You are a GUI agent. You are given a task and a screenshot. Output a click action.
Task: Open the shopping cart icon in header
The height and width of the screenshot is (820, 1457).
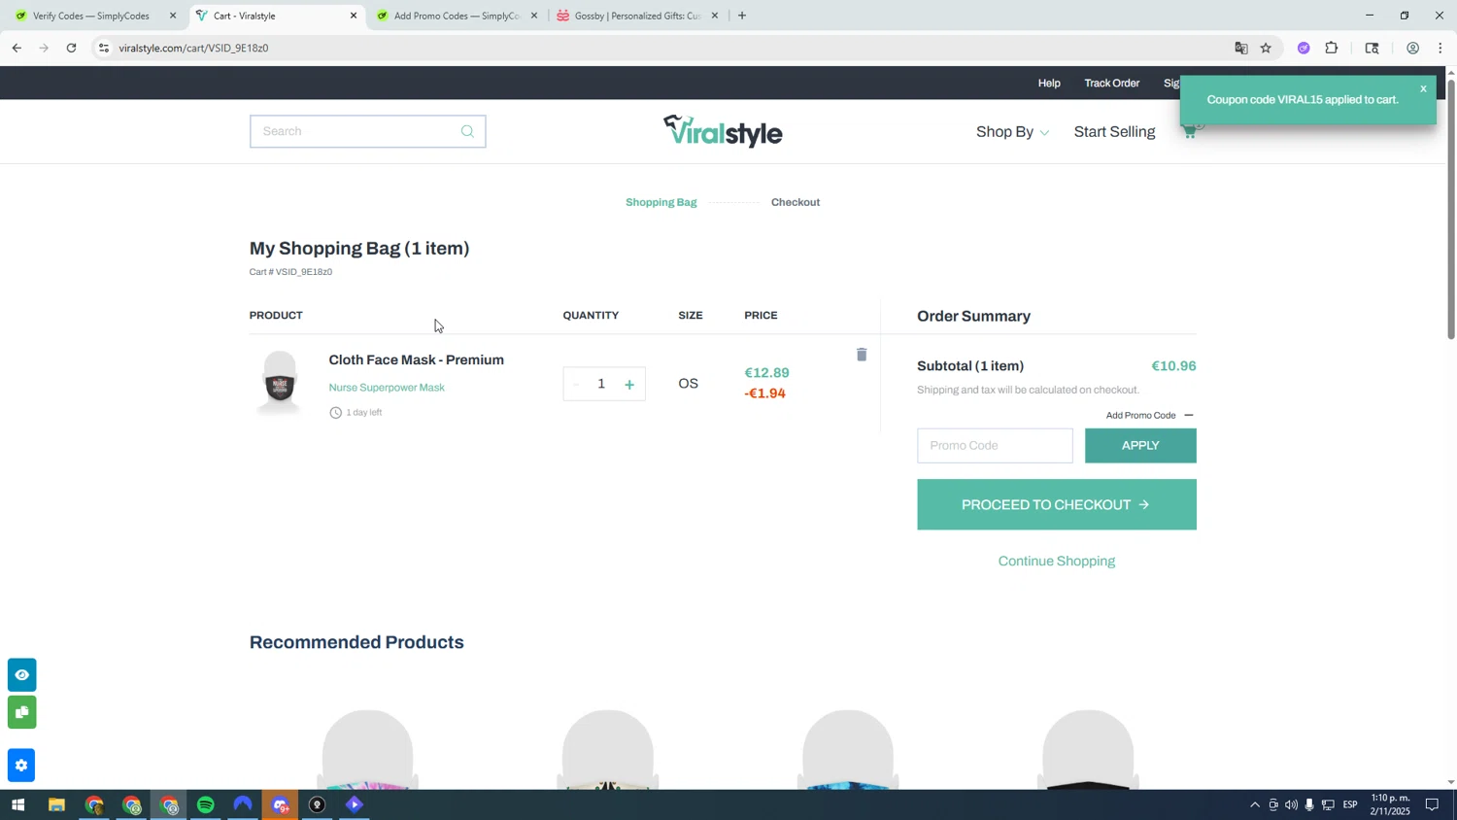[1190, 132]
